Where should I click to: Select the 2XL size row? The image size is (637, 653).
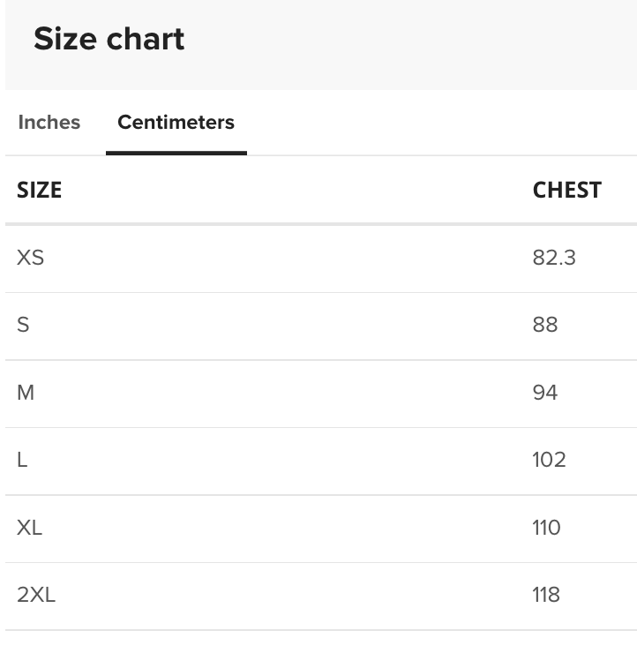pyautogui.click(x=321, y=596)
